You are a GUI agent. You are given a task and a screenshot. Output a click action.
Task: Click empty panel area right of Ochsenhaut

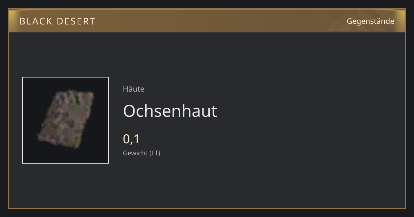point(310,111)
